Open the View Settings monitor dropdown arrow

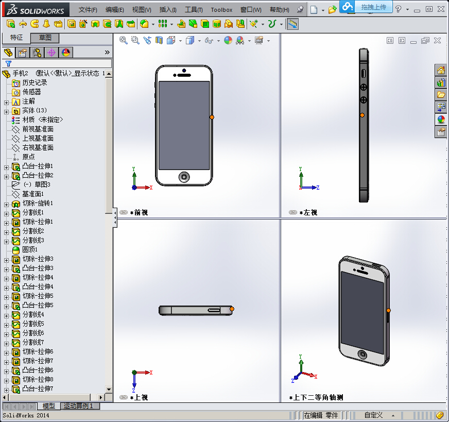(x=269, y=41)
